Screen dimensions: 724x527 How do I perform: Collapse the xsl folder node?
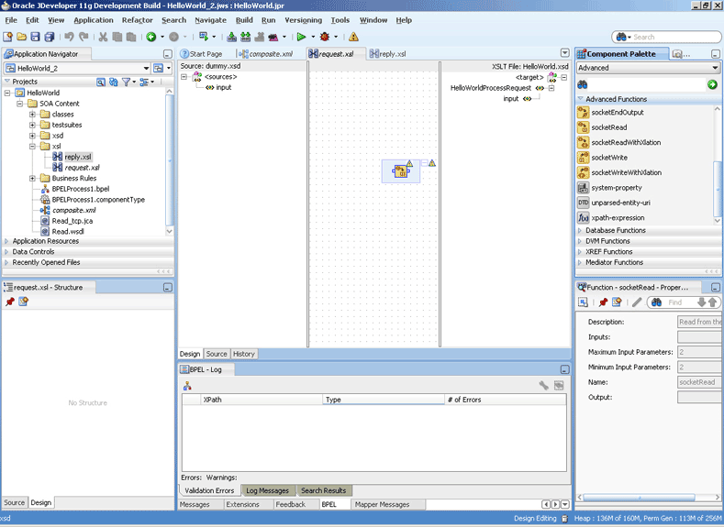click(x=33, y=146)
